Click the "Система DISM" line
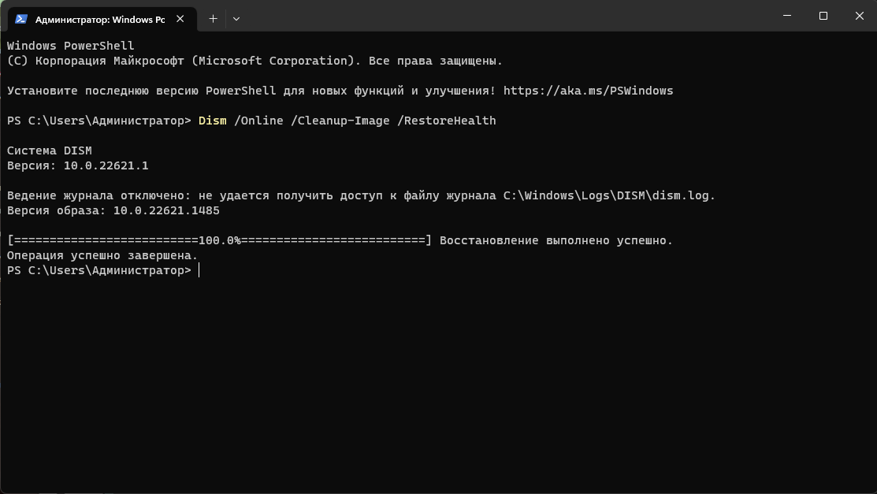 coord(49,150)
